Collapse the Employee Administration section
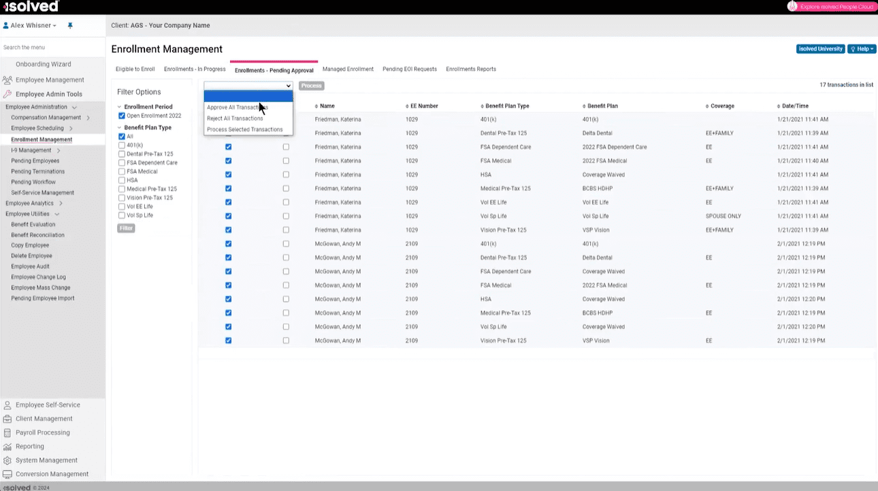878x491 pixels. [x=74, y=107]
